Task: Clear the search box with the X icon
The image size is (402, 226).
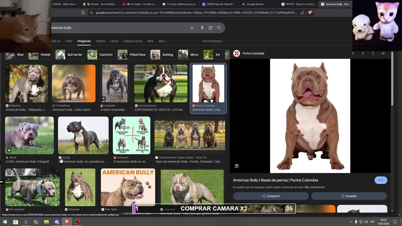Action: pos(192,28)
